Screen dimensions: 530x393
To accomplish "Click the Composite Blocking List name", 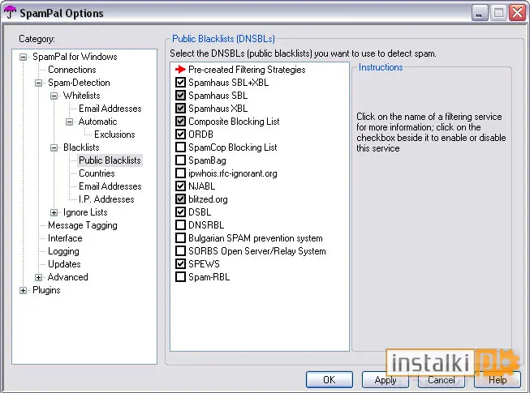I will click(234, 122).
